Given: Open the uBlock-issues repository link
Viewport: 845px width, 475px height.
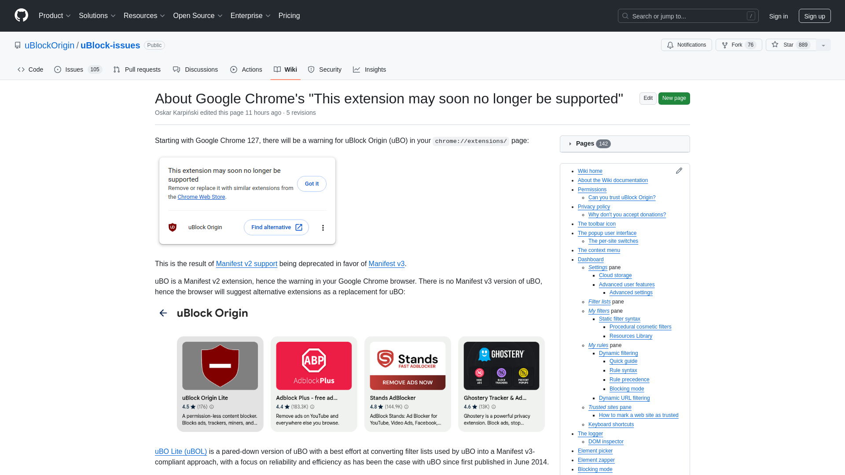Looking at the screenshot, I should click(x=110, y=45).
